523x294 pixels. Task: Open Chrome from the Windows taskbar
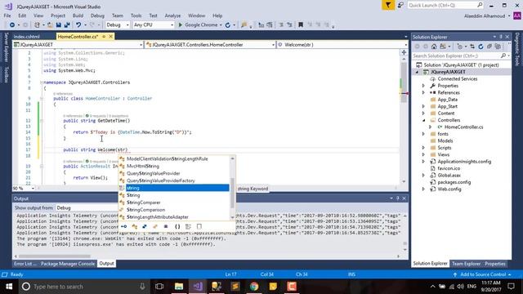tap(254, 287)
